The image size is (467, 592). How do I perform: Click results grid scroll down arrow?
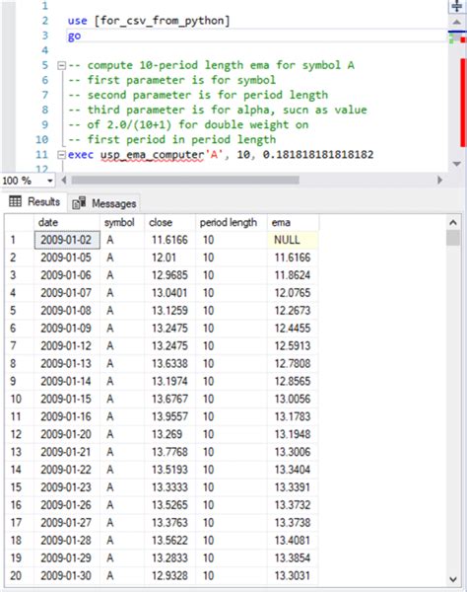453,579
